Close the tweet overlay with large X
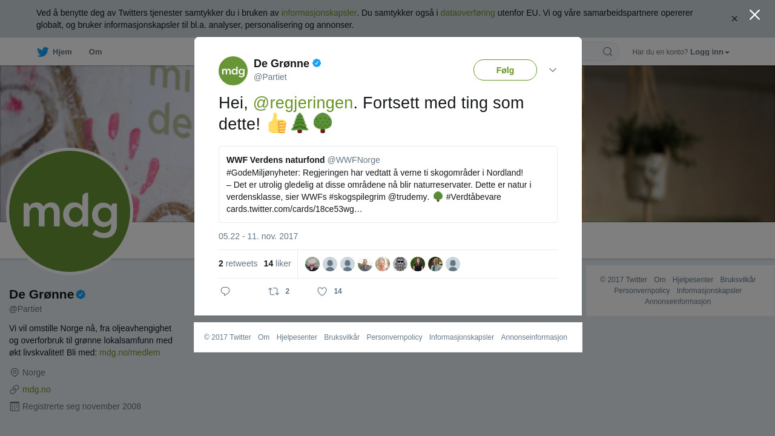775x436 pixels. click(x=754, y=15)
